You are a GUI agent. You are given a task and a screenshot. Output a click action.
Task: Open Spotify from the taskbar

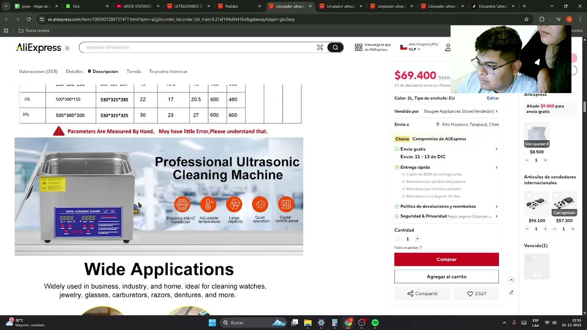375,323
